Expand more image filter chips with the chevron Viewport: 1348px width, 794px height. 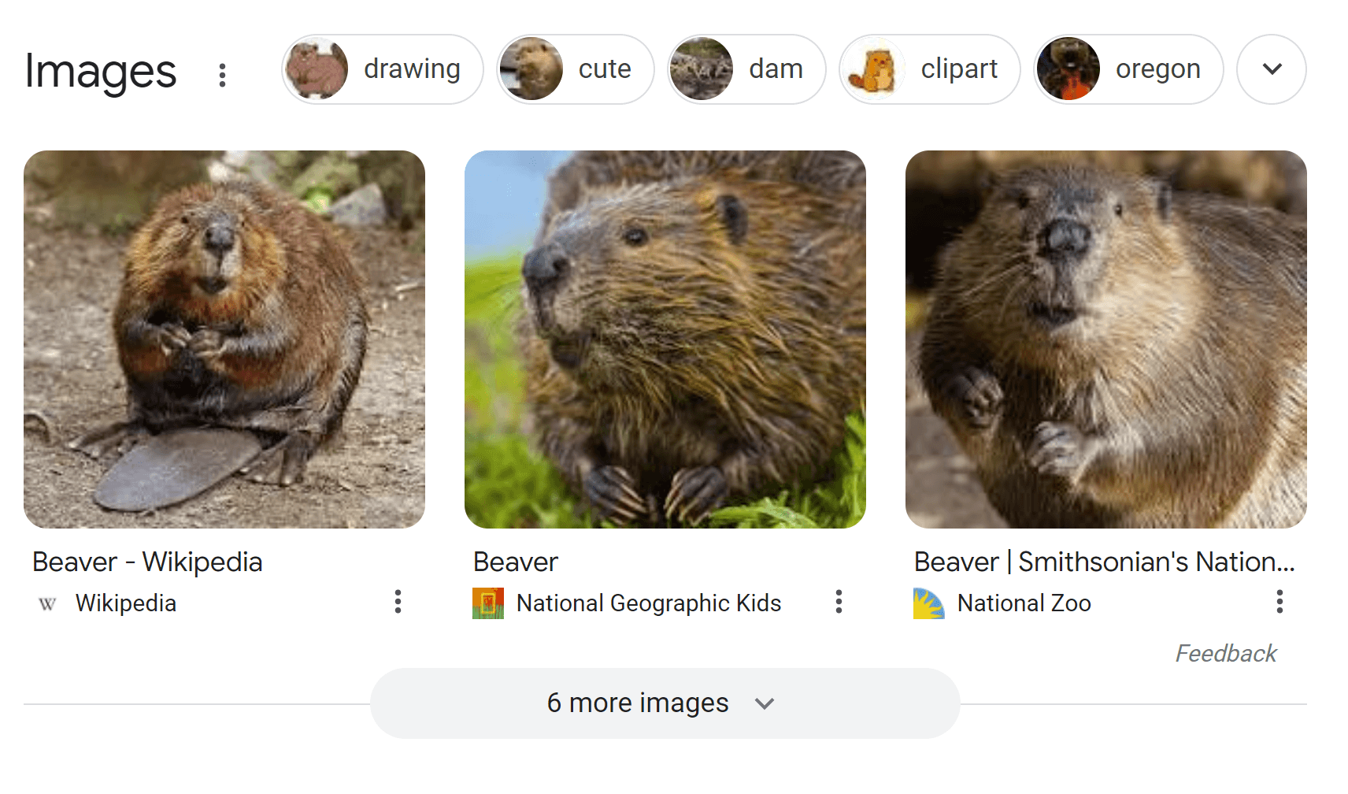tap(1271, 69)
